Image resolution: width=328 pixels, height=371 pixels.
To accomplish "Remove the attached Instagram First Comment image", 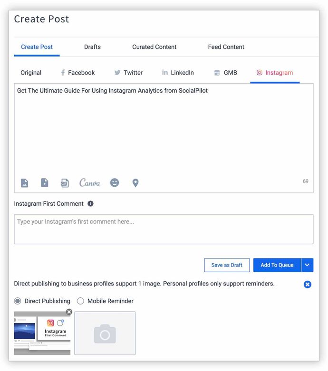I will point(69,312).
